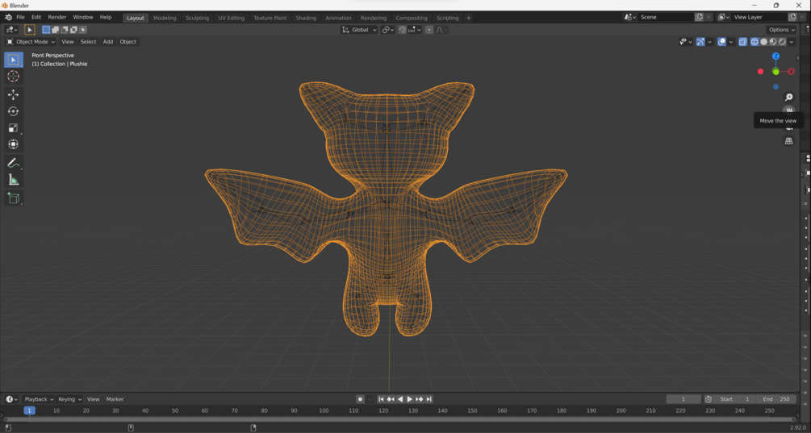
Task: Open the Playback dropdown
Action: click(x=39, y=399)
